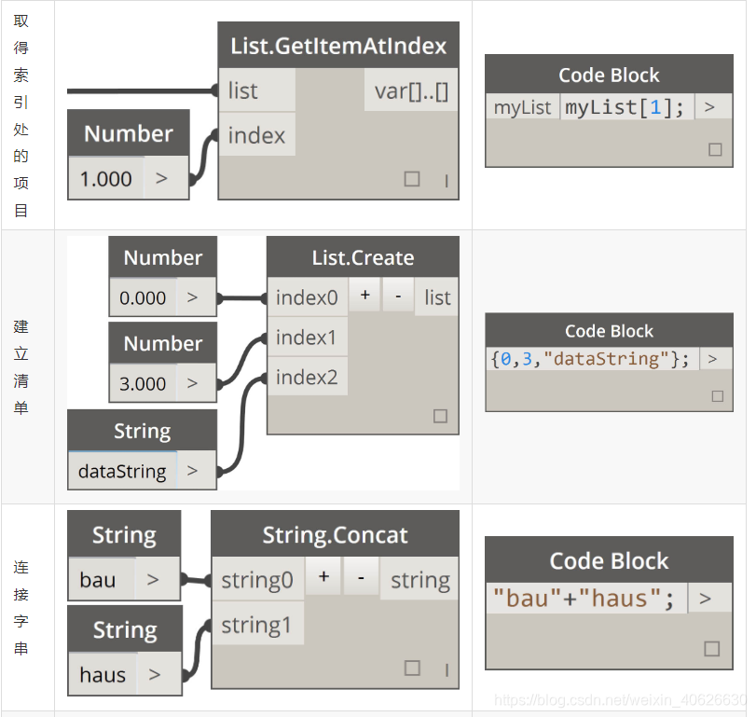Click the "-" button on List.Create node
The width and height of the screenshot is (756, 717).
click(x=398, y=296)
